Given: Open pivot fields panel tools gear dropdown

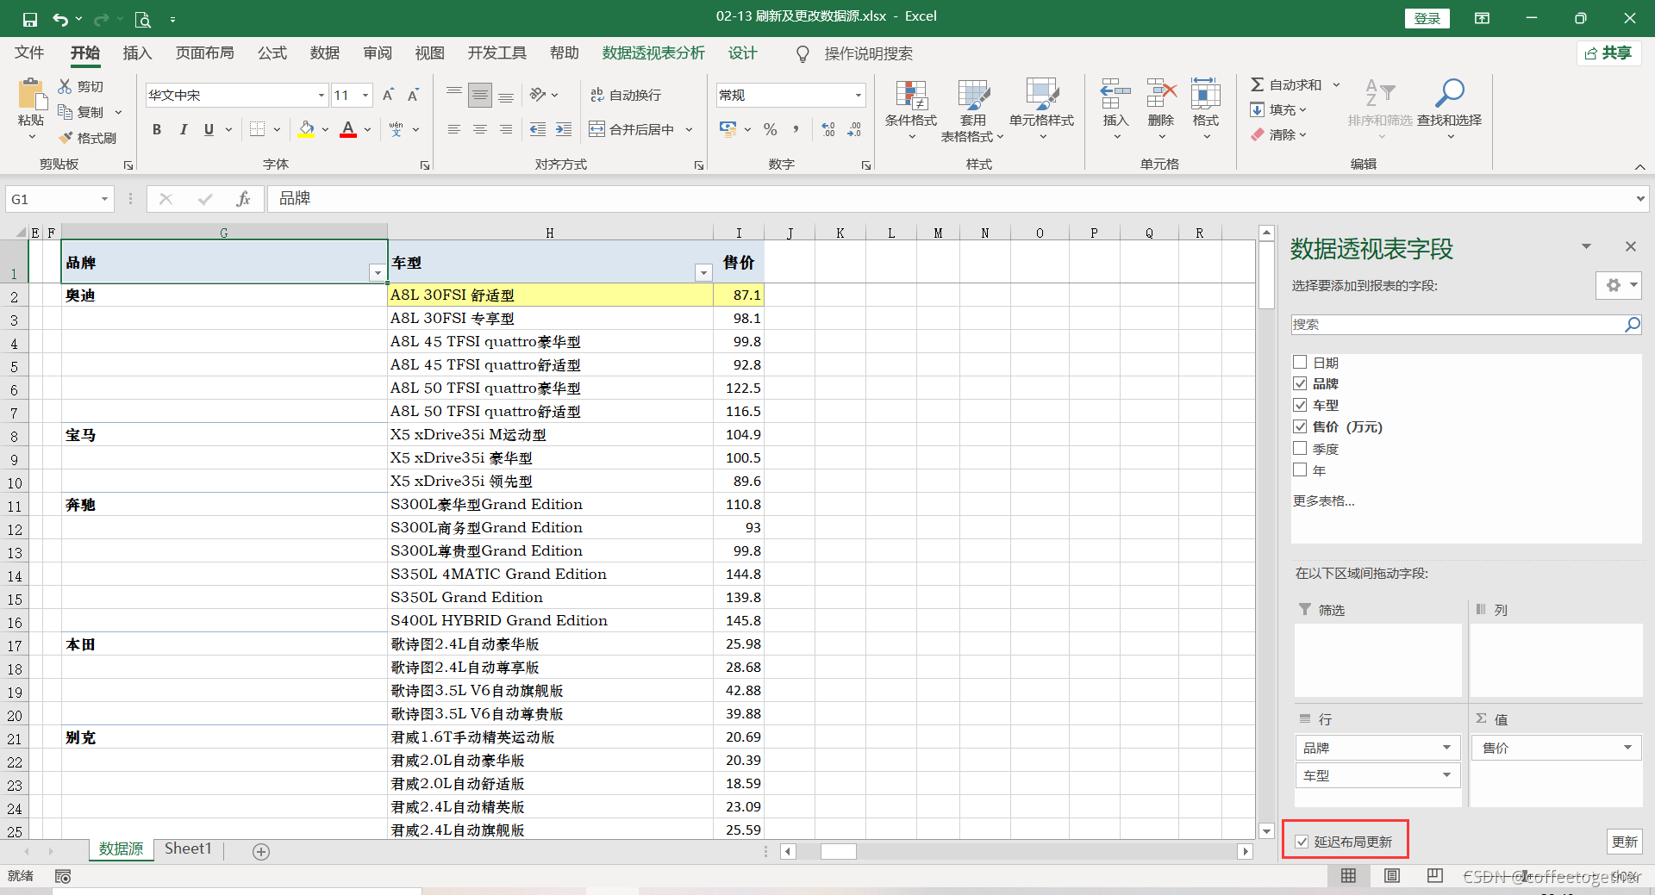Looking at the screenshot, I should click(1618, 285).
